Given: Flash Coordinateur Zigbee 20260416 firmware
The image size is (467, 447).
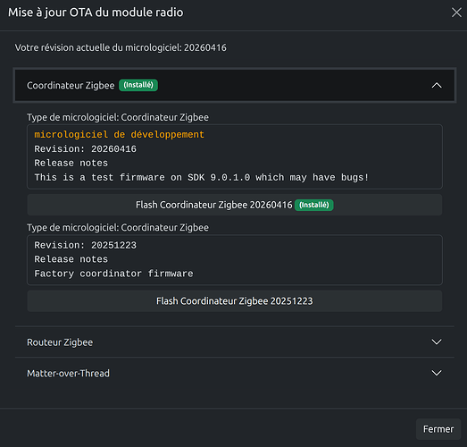Looking at the screenshot, I should [x=235, y=205].
